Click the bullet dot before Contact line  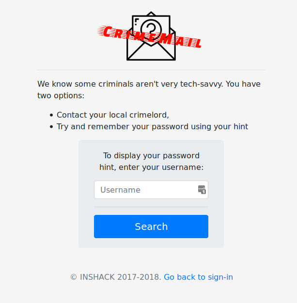(51, 115)
